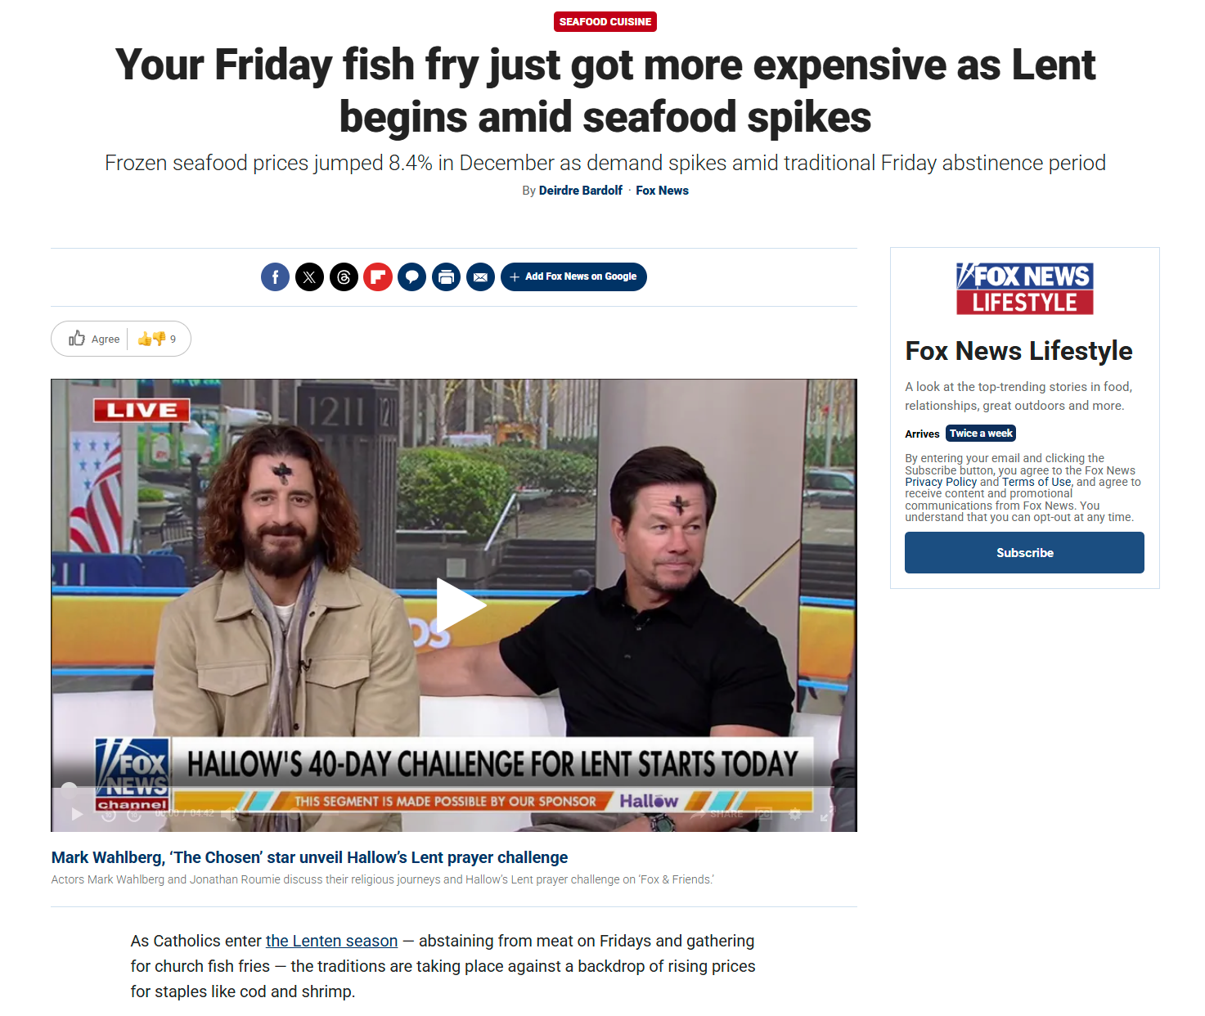Share article on Flipboard
Image resolution: width=1205 pixels, height=1016 pixels.
point(378,277)
